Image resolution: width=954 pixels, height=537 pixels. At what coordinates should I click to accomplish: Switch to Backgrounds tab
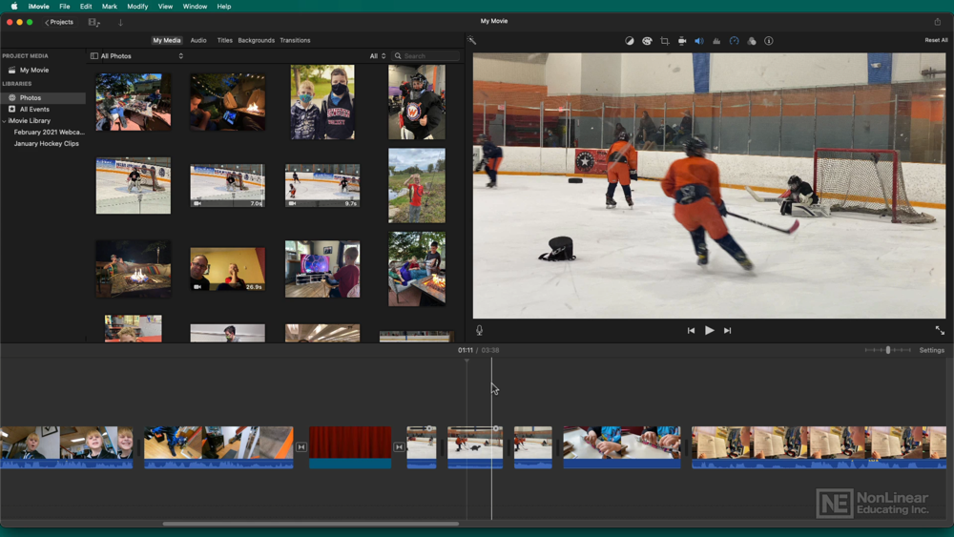256,40
